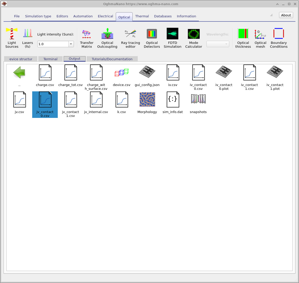Open the Terminal tab

pyautogui.click(x=50, y=59)
